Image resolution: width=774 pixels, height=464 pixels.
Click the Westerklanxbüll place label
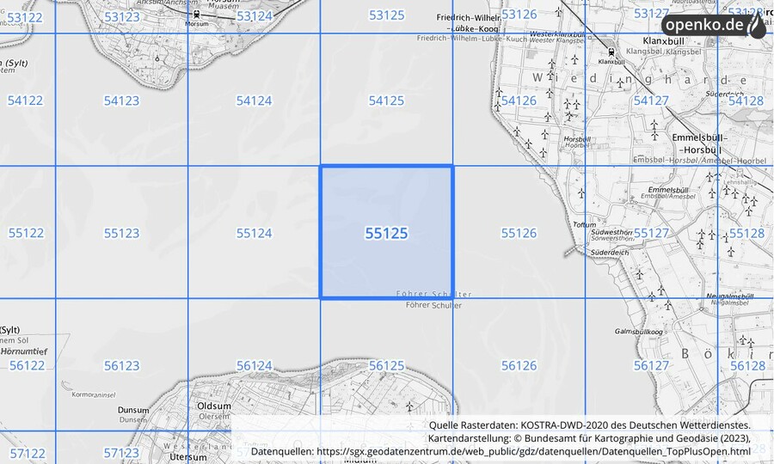557,34
